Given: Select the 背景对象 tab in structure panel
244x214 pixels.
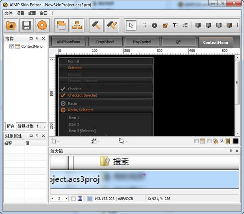Looking at the screenshot, I should tap(26, 126).
